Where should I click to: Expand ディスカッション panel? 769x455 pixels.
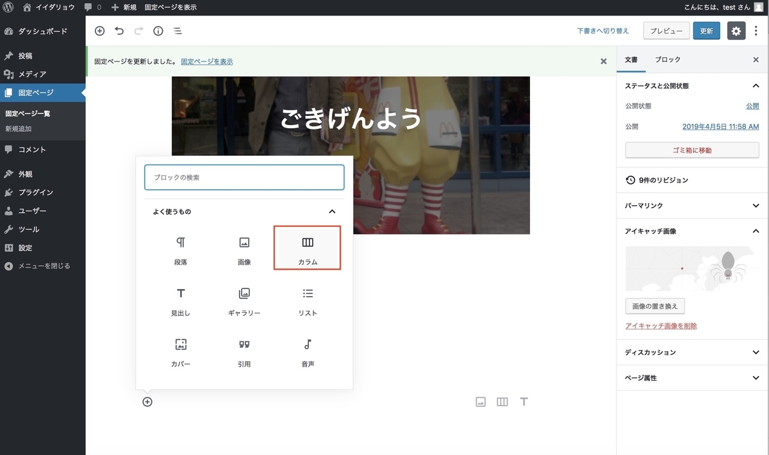click(x=692, y=352)
